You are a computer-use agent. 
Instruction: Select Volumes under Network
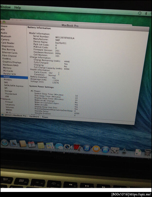click(10, 107)
